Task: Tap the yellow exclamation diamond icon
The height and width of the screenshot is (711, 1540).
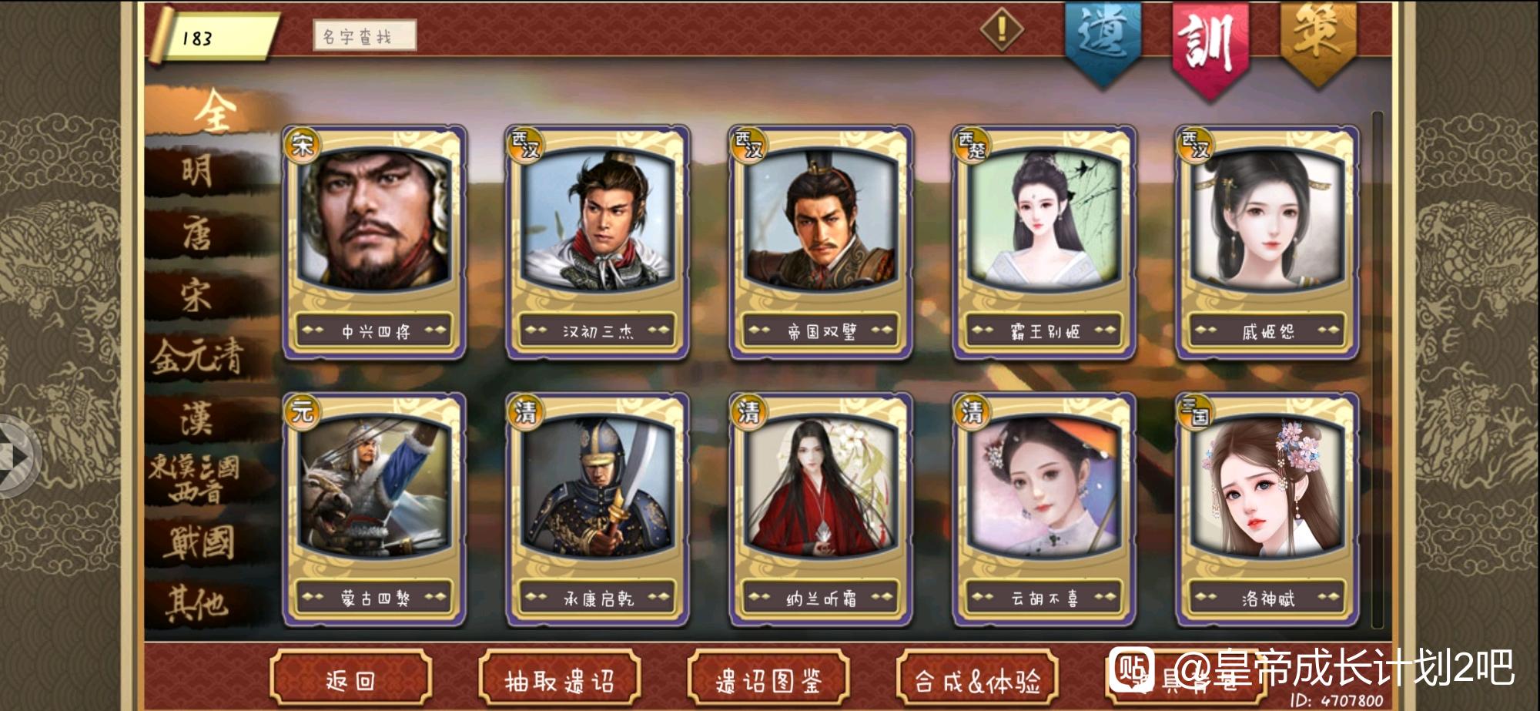Action: click(x=1001, y=29)
